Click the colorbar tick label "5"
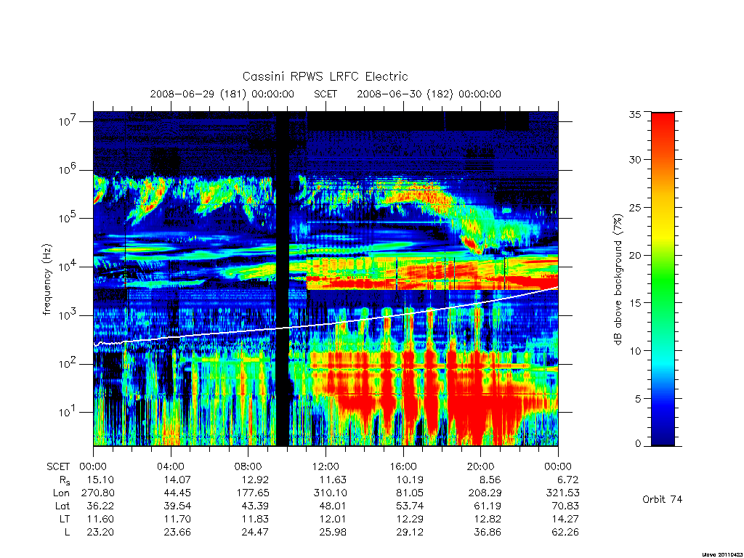 (638, 399)
